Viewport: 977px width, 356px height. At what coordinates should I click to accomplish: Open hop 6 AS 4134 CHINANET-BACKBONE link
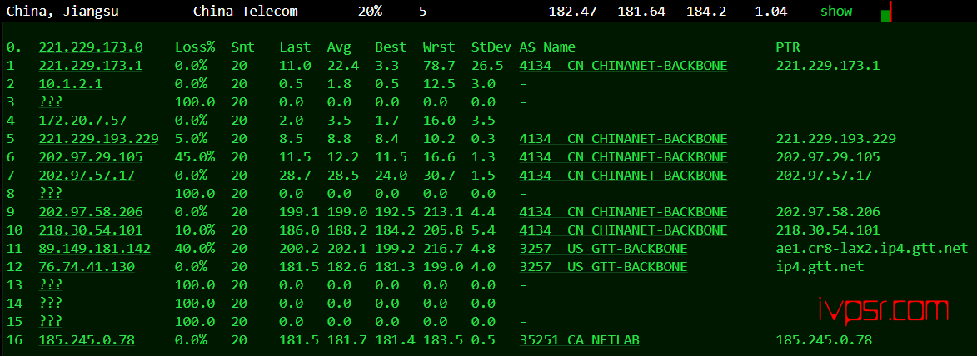tap(623, 157)
